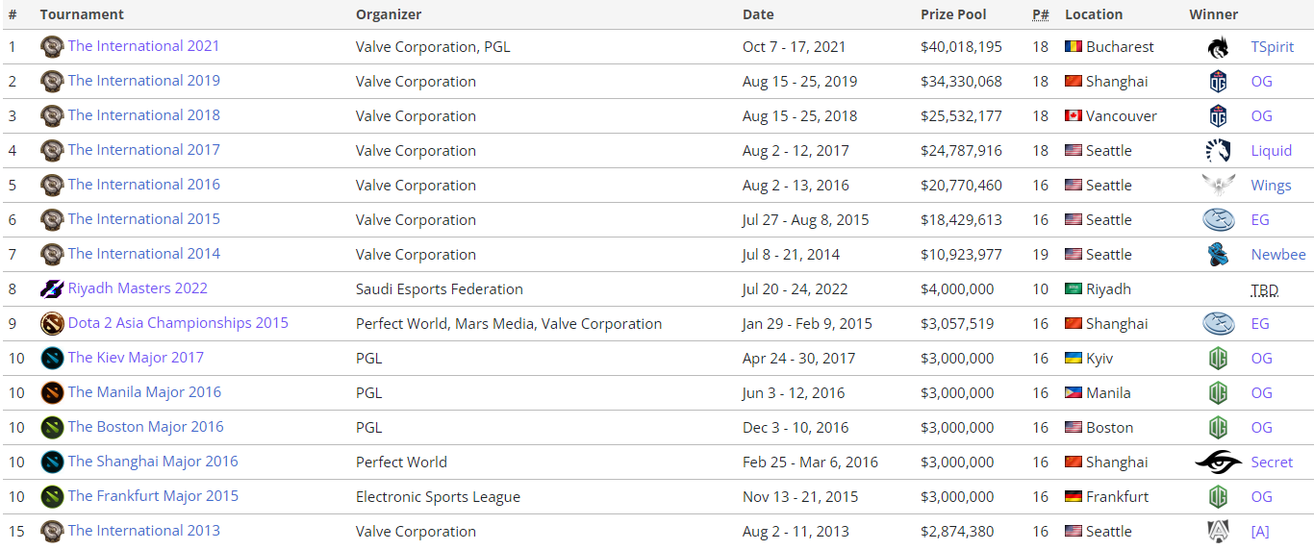Click the Manila Major 2016 orange icon
This screenshot has width=1314, height=550.
tap(52, 392)
